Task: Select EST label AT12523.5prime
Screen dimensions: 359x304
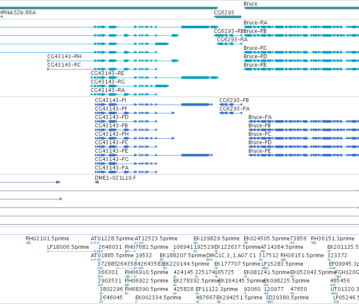Action: [x=156, y=239]
